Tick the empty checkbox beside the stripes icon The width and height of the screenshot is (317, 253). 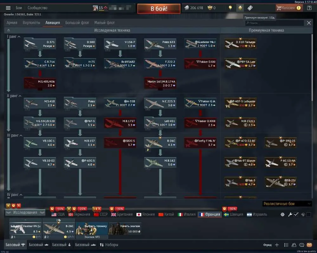click(308, 214)
